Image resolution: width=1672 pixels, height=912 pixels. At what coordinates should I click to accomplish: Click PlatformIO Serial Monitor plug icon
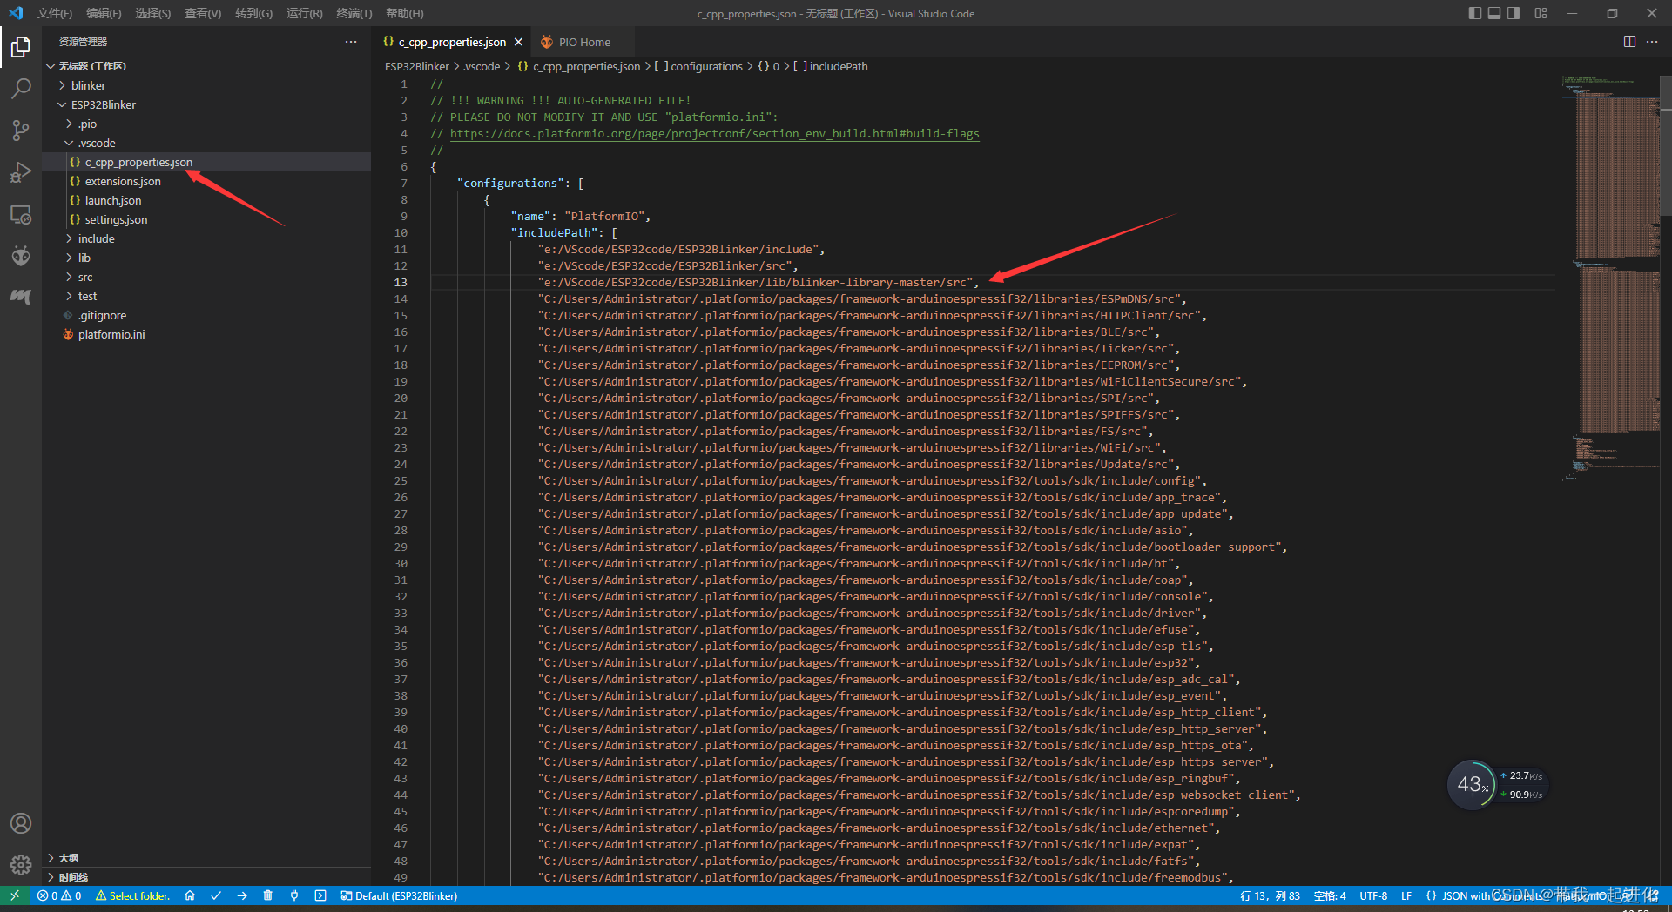click(x=294, y=895)
